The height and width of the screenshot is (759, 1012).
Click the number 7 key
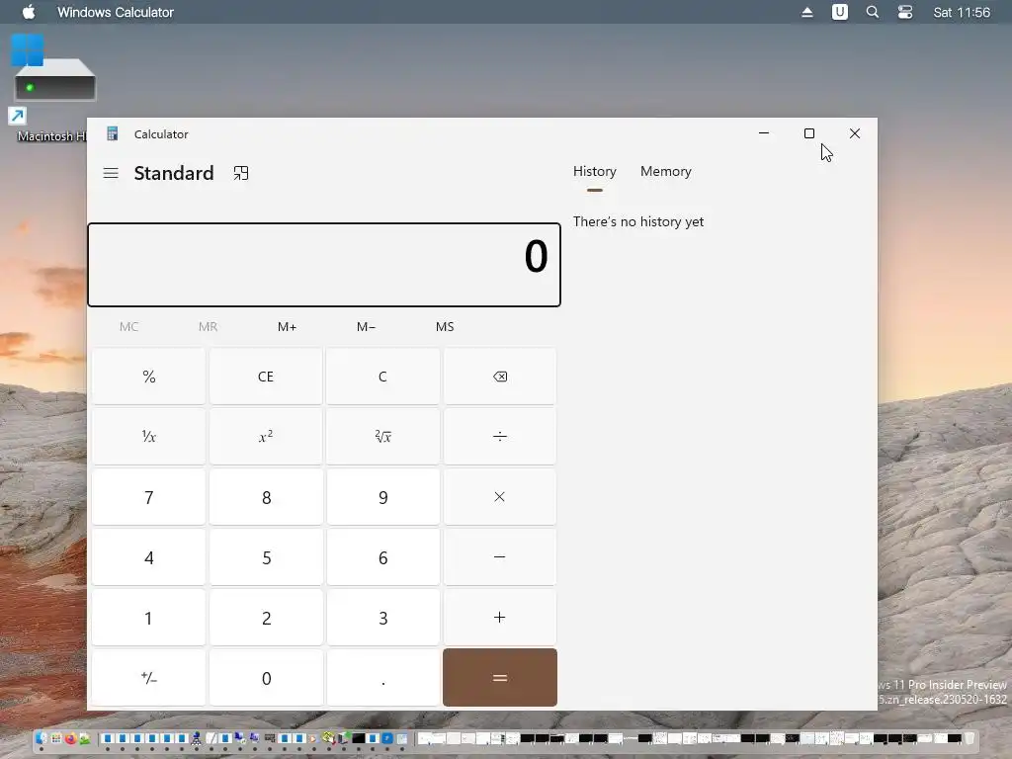point(148,497)
